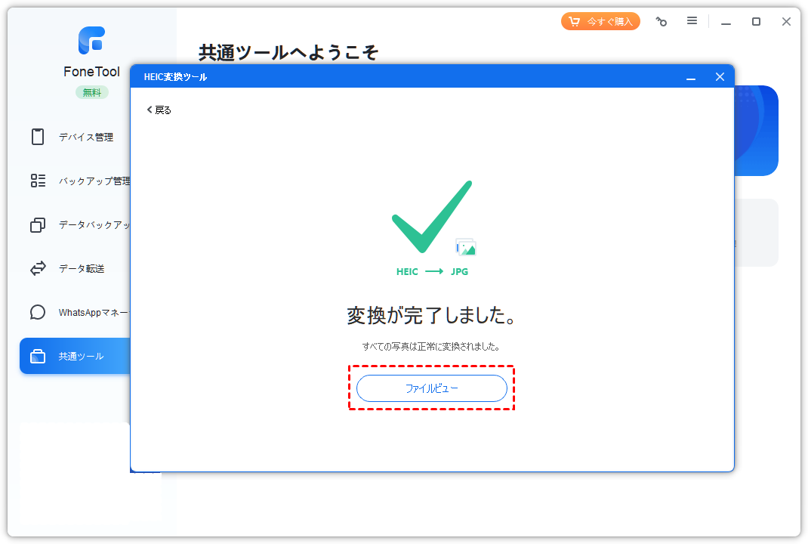Click the FoneTool logo in the sidebar
Screen dimensions: 808x544
click(91, 40)
